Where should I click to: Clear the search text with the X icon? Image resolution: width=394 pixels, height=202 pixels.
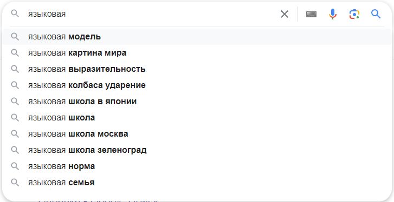tap(284, 14)
